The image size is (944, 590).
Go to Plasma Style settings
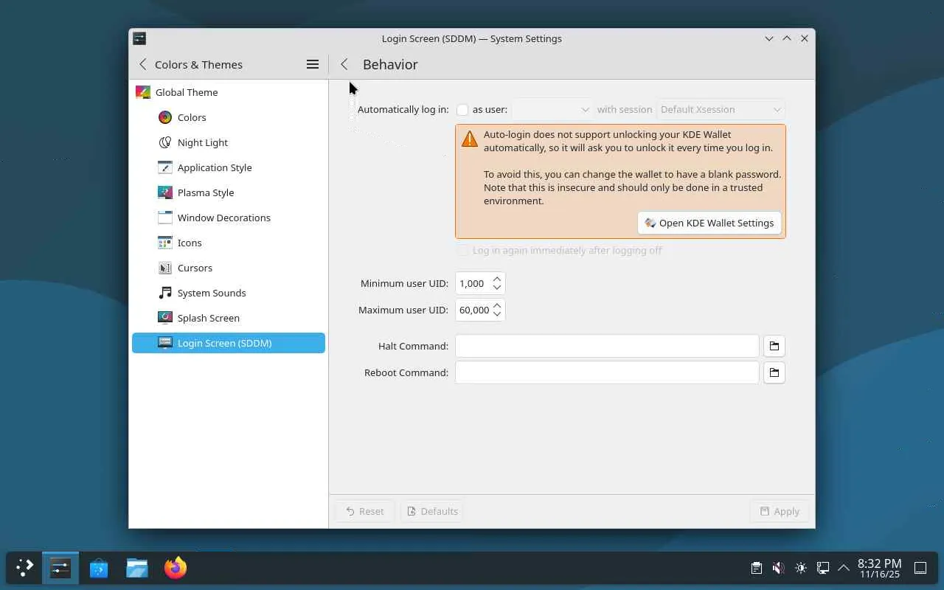(229, 192)
